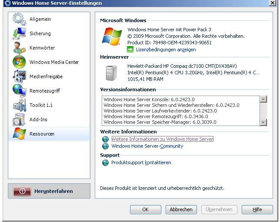Click the version list scrollbar track

263,111
